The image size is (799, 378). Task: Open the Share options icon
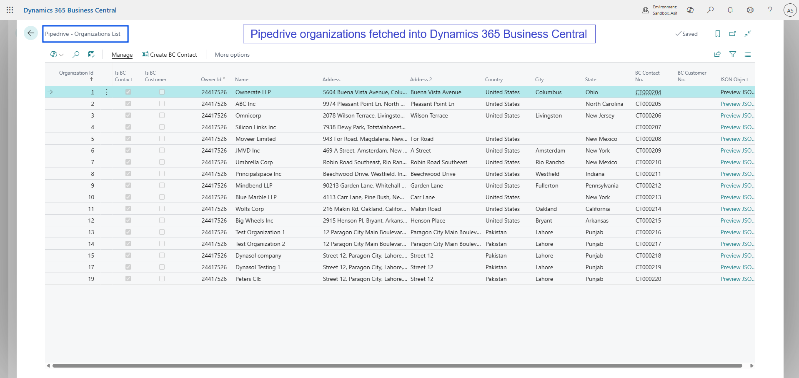717,55
